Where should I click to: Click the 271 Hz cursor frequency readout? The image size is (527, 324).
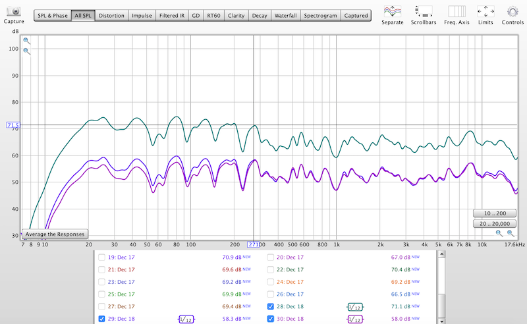[x=253, y=244]
